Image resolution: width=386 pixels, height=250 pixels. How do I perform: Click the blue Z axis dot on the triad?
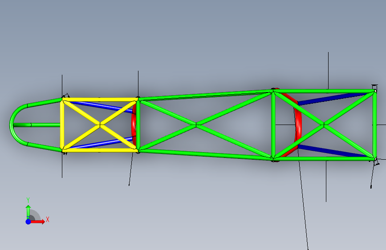click(x=28, y=222)
